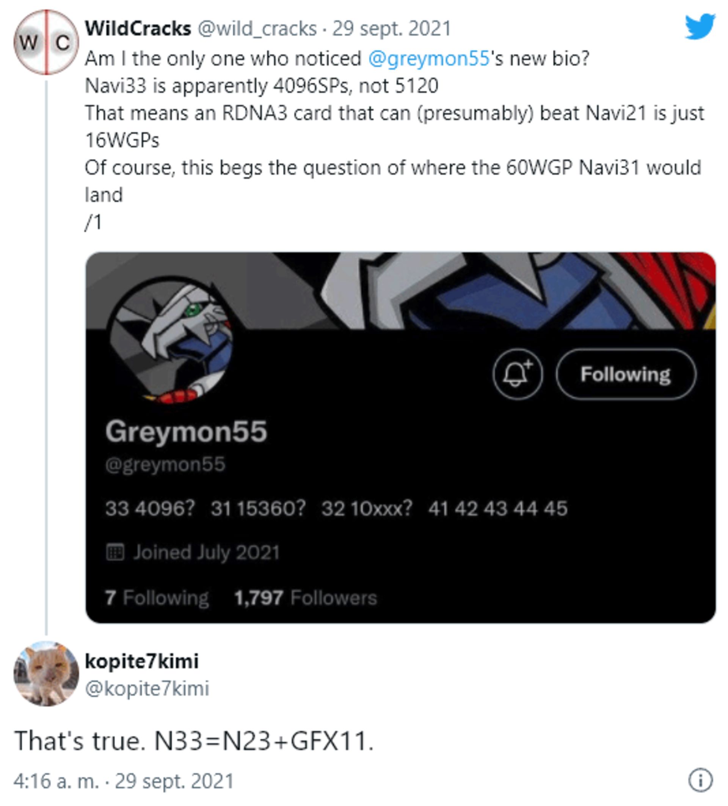Click the calendar icon beside Joined July 2021

click(115, 552)
